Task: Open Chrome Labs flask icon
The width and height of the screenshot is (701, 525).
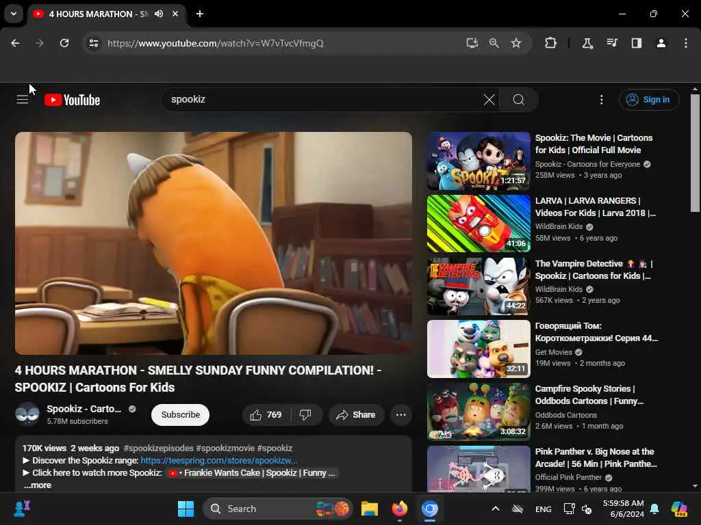Action: tap(587, 43)
